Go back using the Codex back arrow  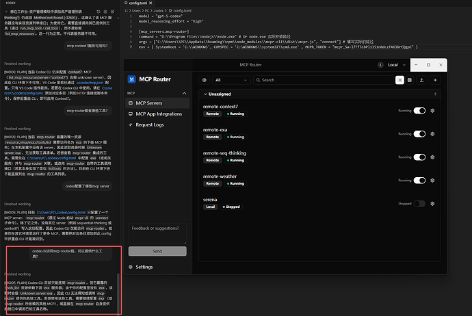pos(7,12)
